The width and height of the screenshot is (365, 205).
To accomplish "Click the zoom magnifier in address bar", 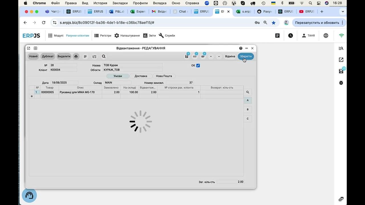I will coord(265,22).
